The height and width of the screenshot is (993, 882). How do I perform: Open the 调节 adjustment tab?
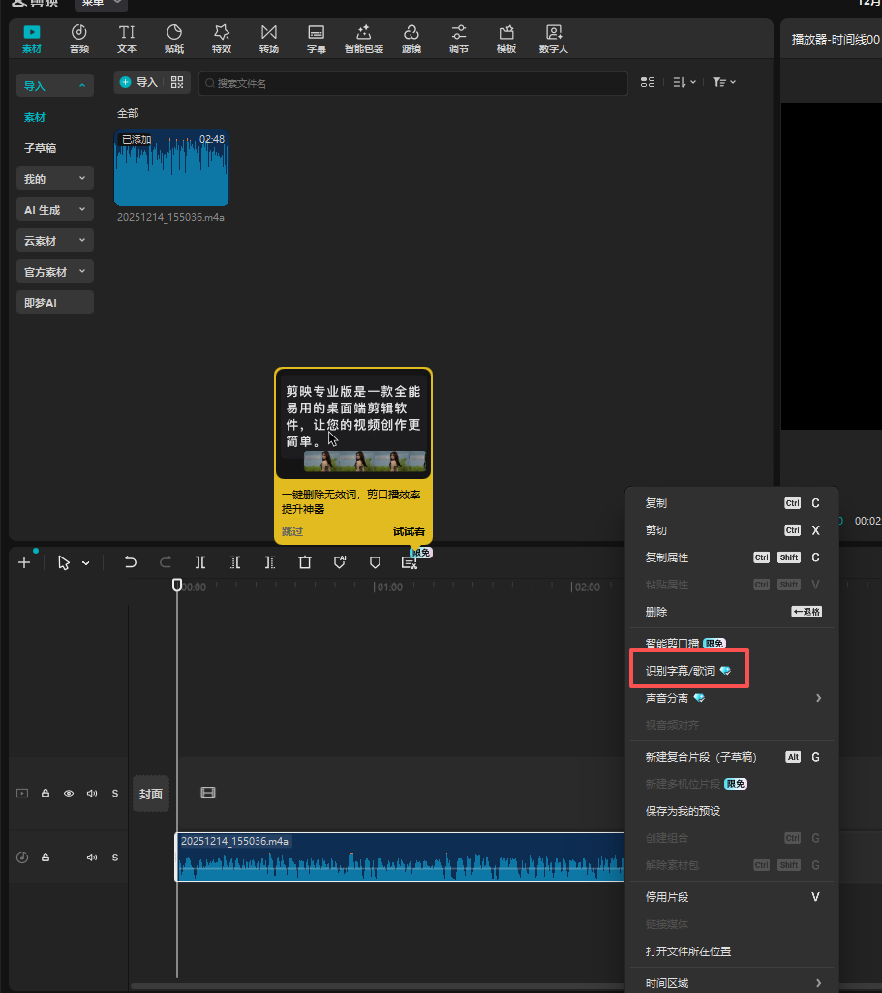coord(459,40)
